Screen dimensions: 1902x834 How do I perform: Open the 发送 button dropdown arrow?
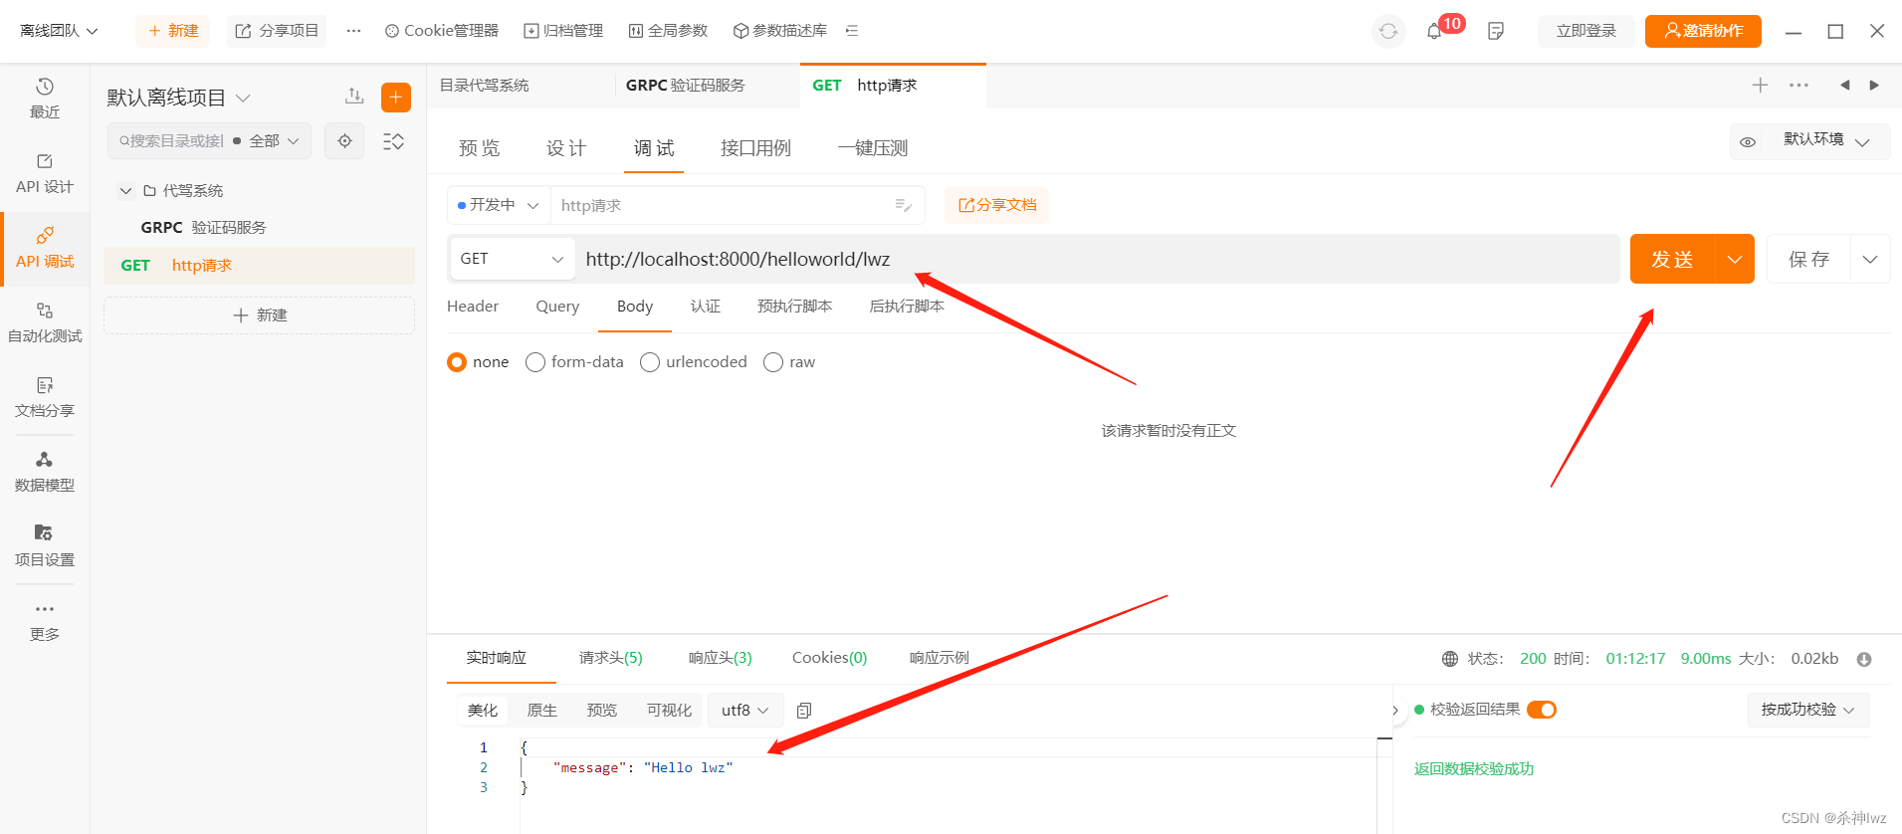tap(1735, 259)
